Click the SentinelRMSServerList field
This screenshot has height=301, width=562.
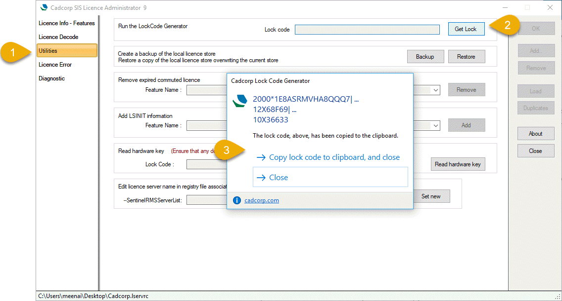207,200
